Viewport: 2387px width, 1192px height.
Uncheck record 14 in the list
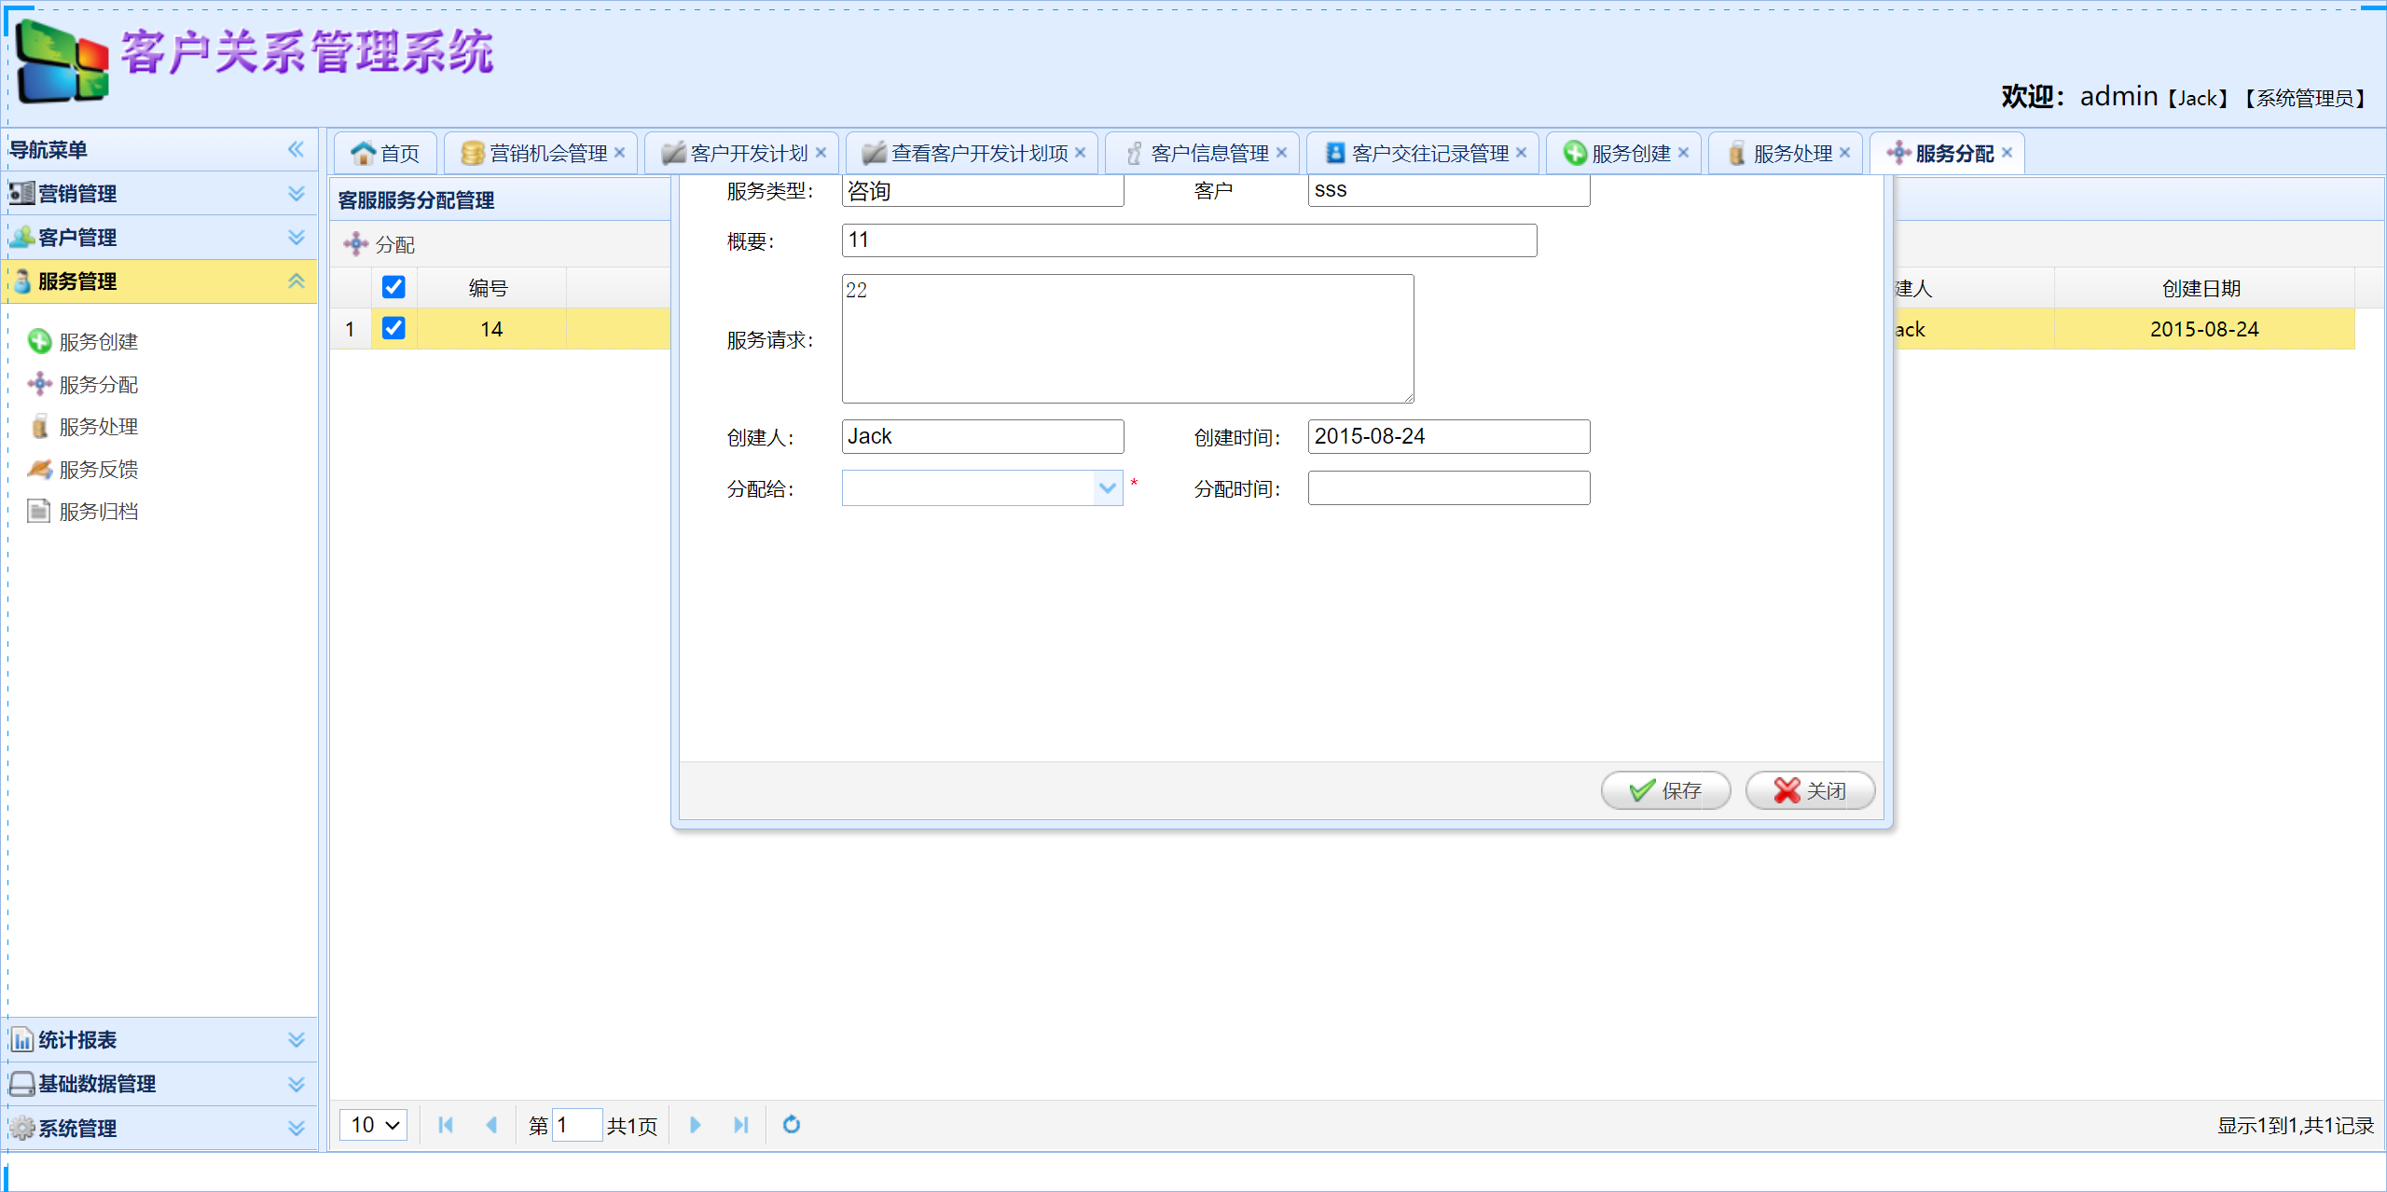(x=393, y=328)
